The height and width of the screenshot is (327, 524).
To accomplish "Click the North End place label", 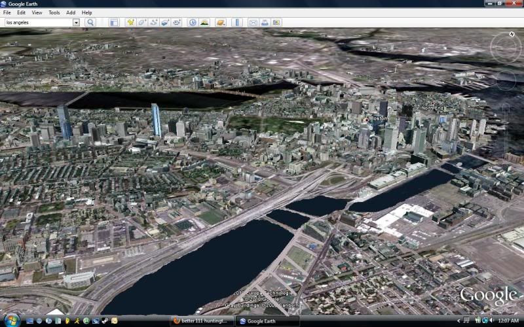I will 432,108.
